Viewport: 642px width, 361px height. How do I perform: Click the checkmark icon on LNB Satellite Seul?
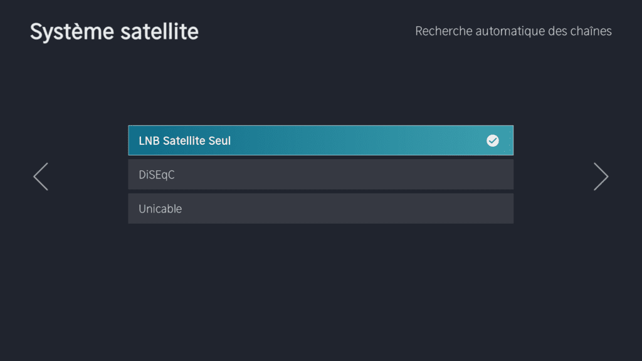(493, 141)
